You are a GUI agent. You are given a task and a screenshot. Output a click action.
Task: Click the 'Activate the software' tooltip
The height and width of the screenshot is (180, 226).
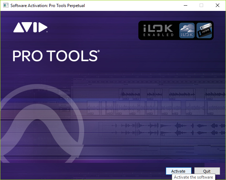tap(193, 177)
